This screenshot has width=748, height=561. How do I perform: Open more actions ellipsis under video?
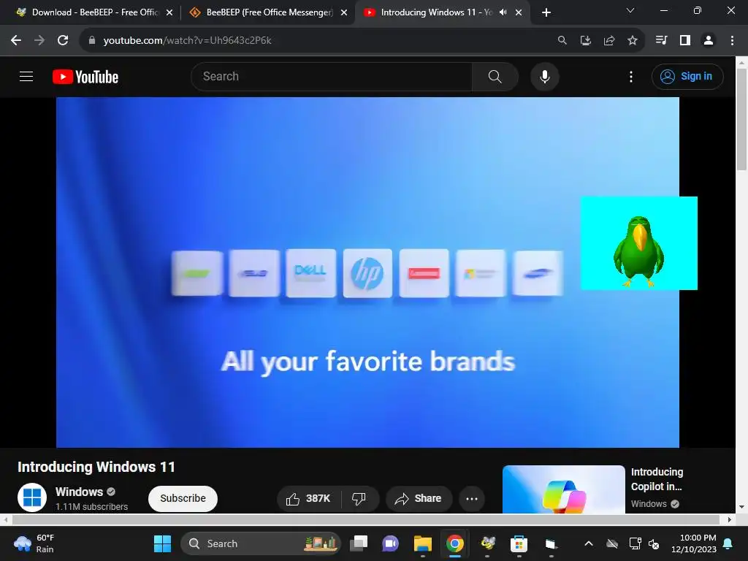pyautogui.click(x=472, y=499)
